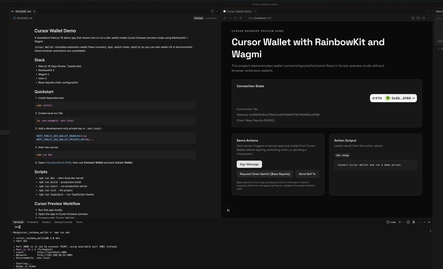The height and width of the screenshot is (269, 443).
Task: Toggle the browser side panel layout icon
Action: 424,18
